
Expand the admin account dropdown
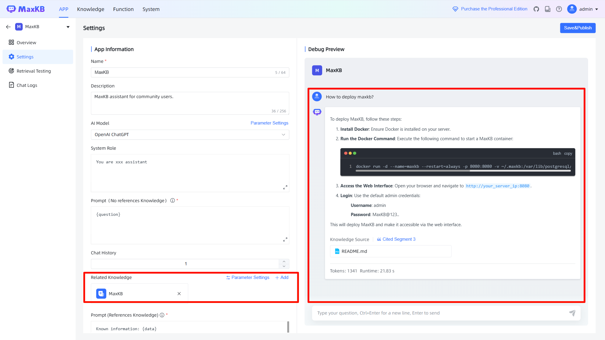pyautogui.click(x=583, y=9)
